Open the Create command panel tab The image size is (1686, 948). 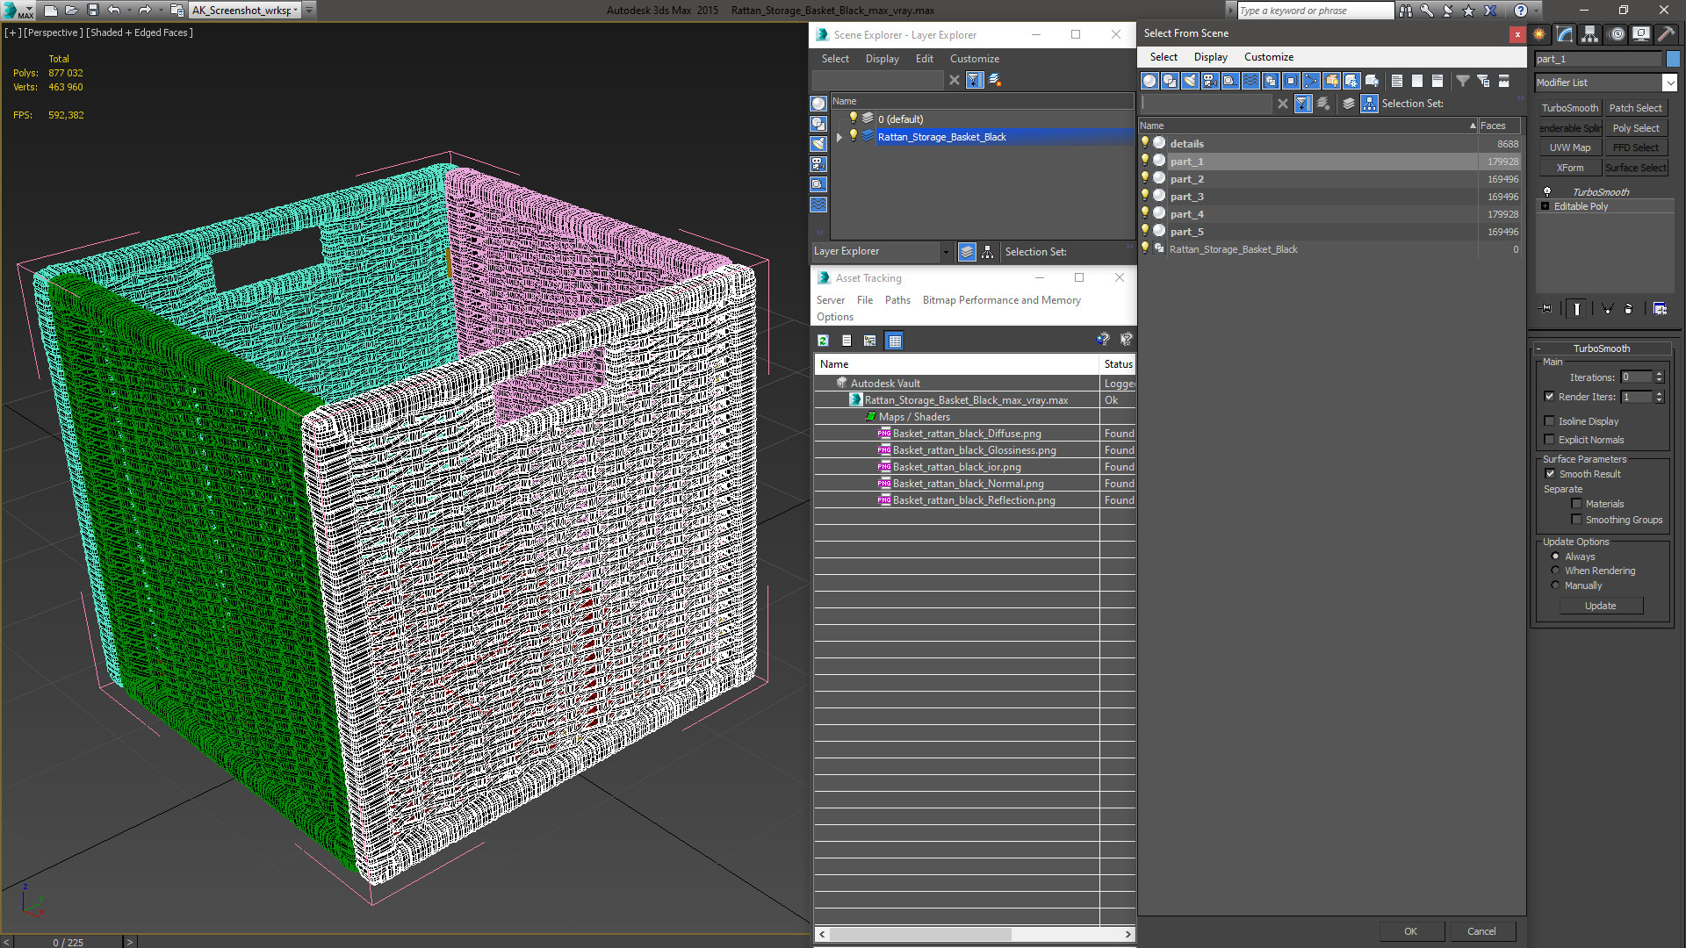tap(1539, 34)
